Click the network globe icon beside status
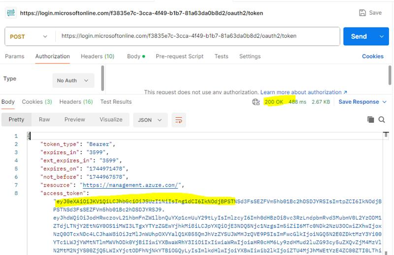The image size is (394, 255). click(256, 102)
